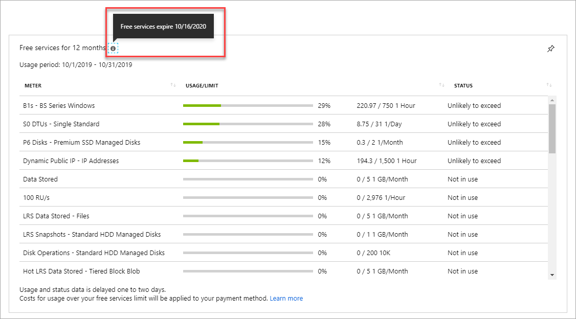This screenshot has width=576, height=319.
Task: Open the Learn more link
Action: (286, 298)
